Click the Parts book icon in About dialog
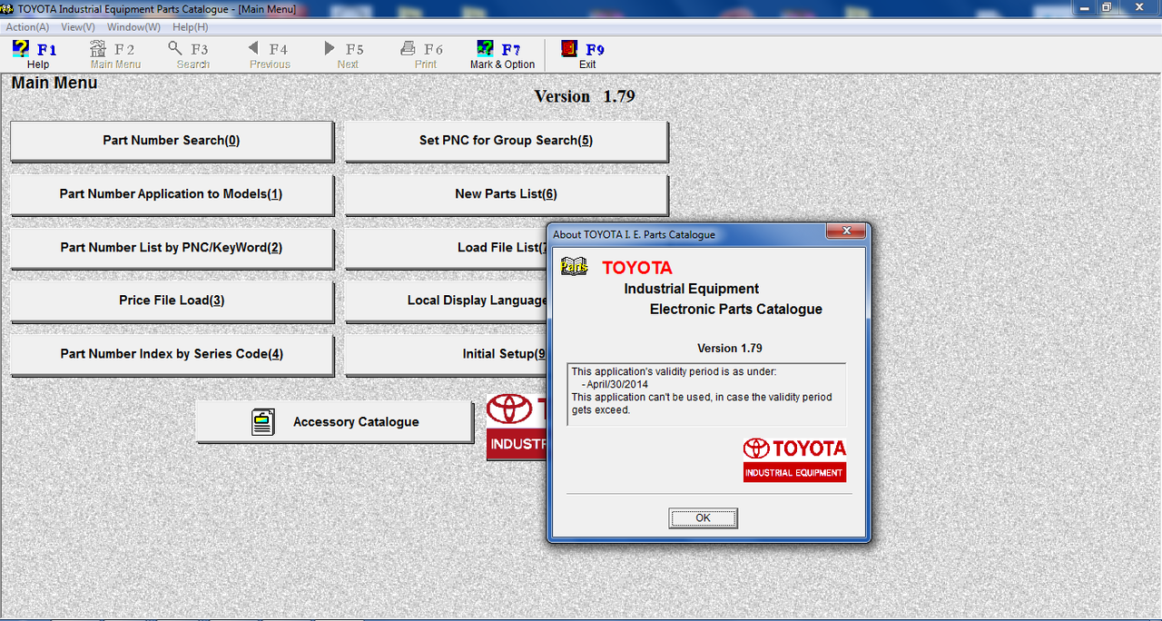1162x621 pixels. point(574,266)
